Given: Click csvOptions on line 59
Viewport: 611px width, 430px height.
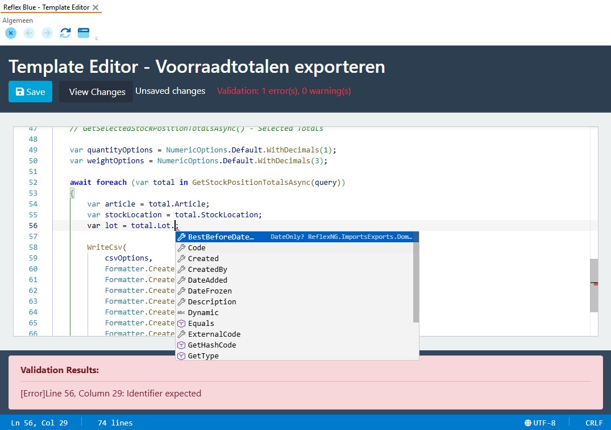Looking at the screenshot, I should (x=127, y=258).
